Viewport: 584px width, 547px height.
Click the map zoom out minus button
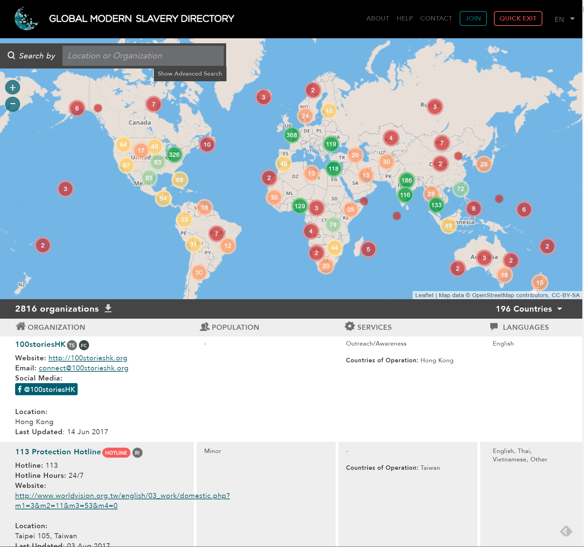[x=13, y=104]
